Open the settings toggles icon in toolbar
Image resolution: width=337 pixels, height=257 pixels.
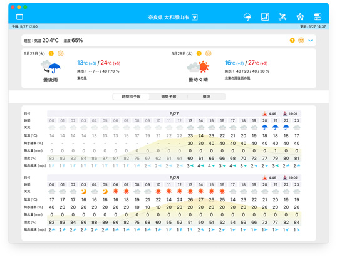pyautogui.click(x=318, y=17)
